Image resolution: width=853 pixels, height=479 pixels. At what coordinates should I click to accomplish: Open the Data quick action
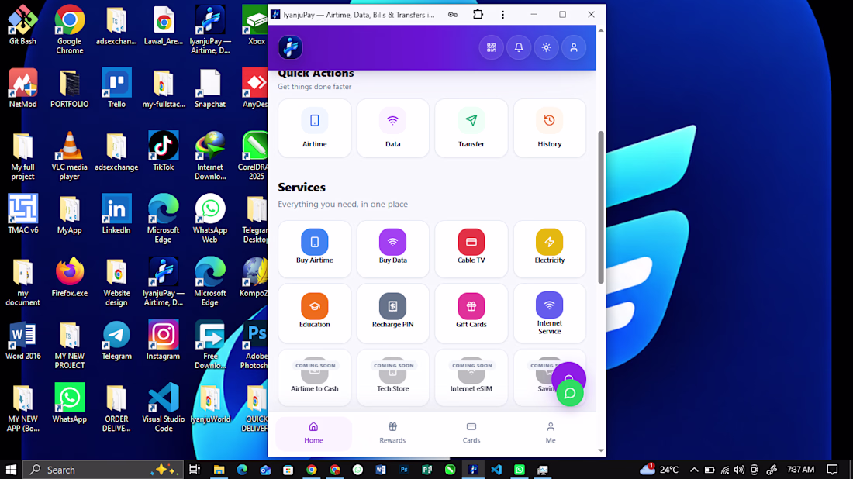click(393, 129)
